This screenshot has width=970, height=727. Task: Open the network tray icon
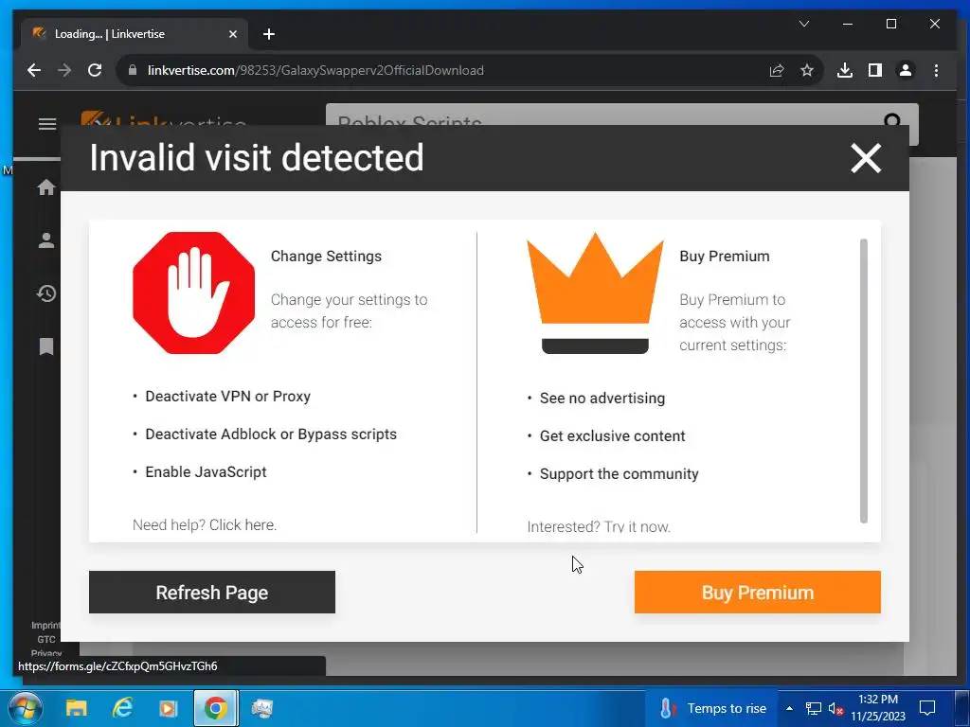click(814, 708)
